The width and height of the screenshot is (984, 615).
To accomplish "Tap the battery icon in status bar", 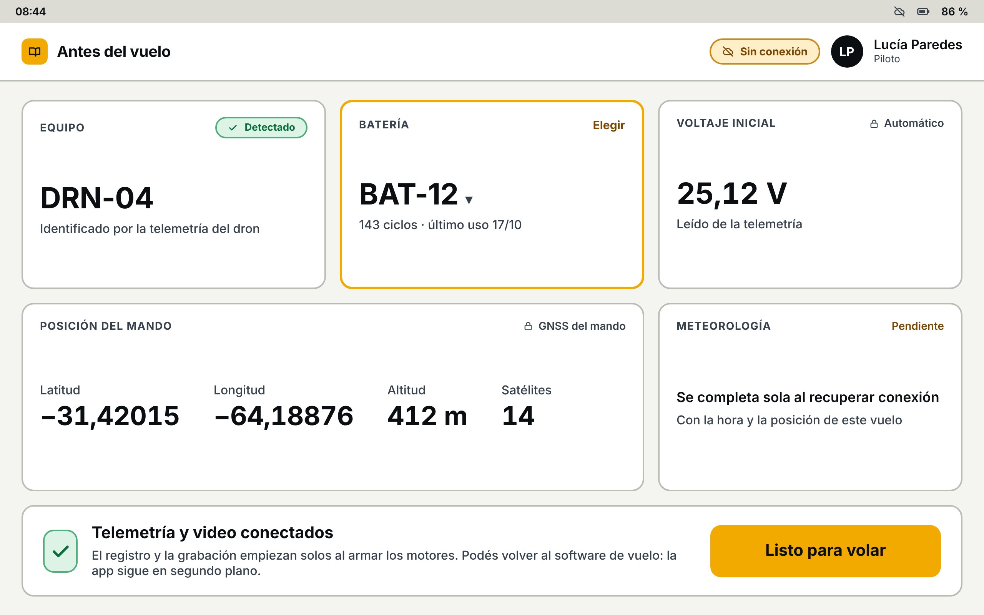I will pos(923,12).
